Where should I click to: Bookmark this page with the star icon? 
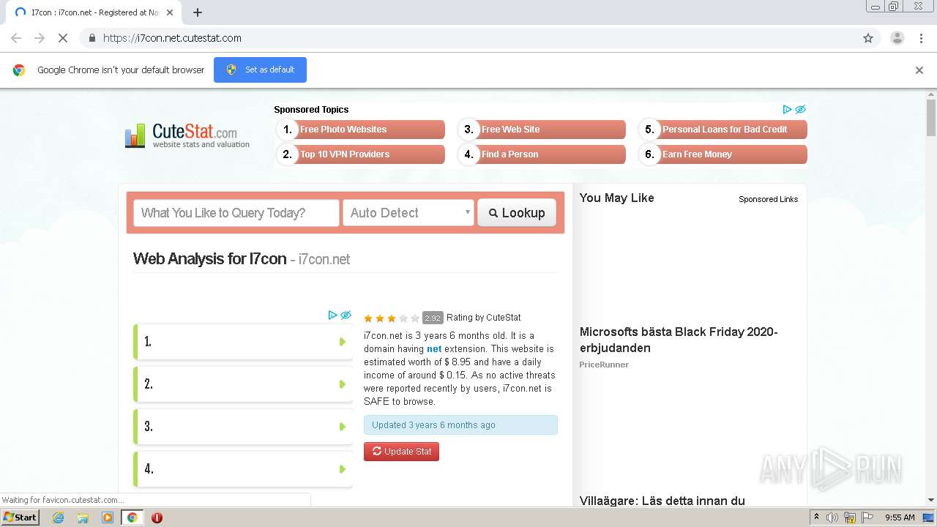(x=868, y=38)
